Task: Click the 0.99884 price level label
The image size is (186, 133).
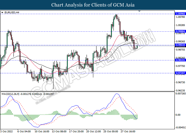Action: pos(180,31)
